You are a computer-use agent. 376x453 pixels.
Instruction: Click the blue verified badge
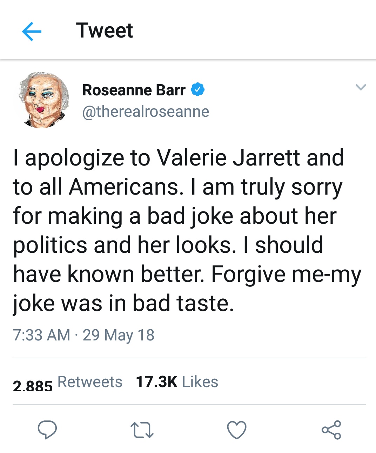tap(197, 89)
